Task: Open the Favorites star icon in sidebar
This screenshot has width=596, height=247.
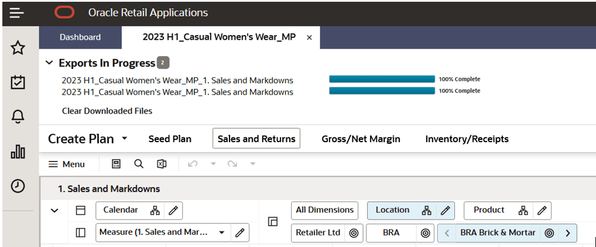Action: pos(18,48)
